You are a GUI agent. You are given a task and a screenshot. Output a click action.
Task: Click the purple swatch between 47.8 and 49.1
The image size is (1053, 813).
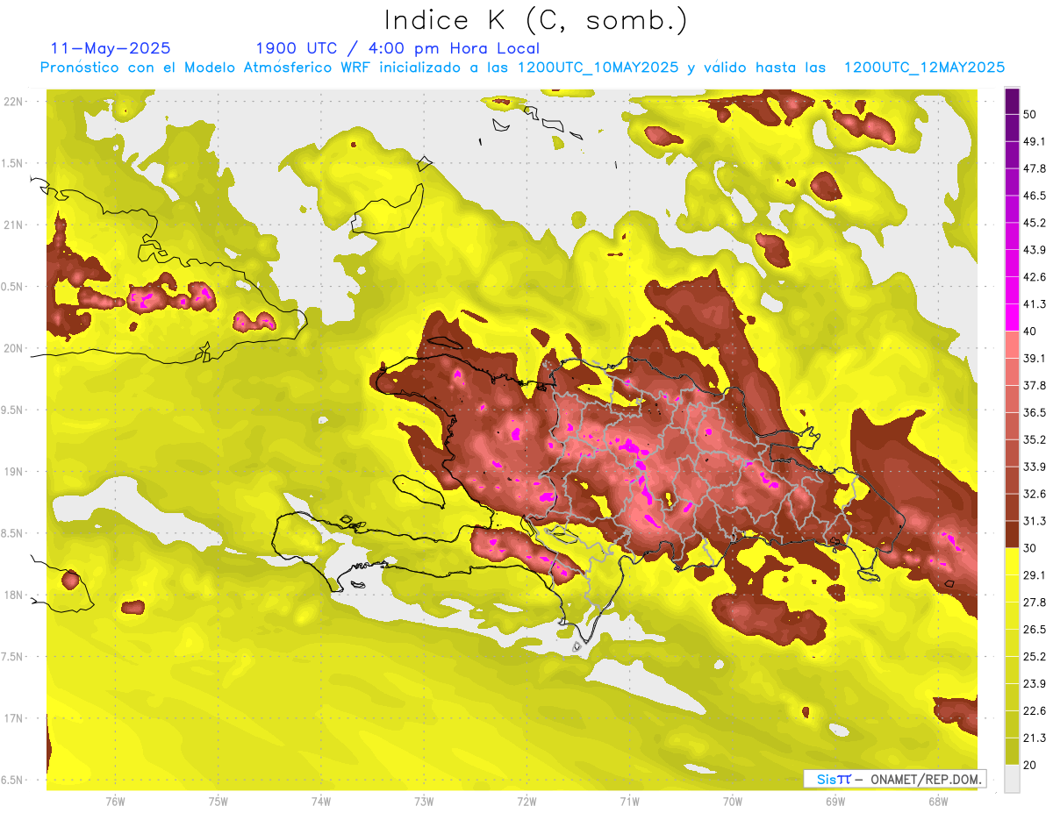pyautogui.click(x=1012, y=156)
